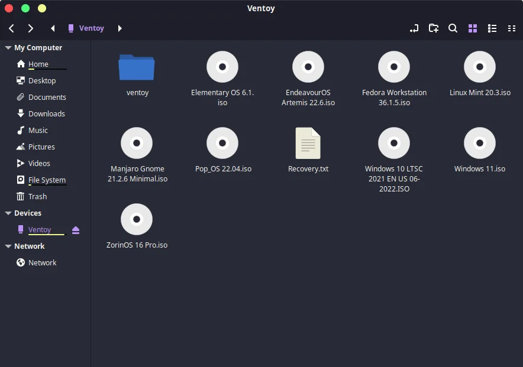Eject the Ventoy device
This screenshot has width=523, height=367.
tap(76, 230)
